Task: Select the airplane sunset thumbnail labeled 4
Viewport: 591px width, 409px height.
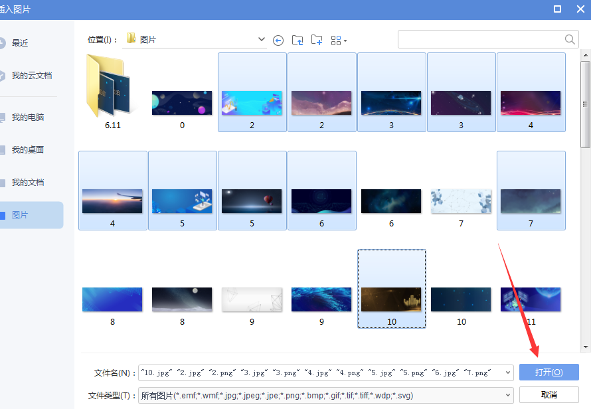Action: point(112,201)
